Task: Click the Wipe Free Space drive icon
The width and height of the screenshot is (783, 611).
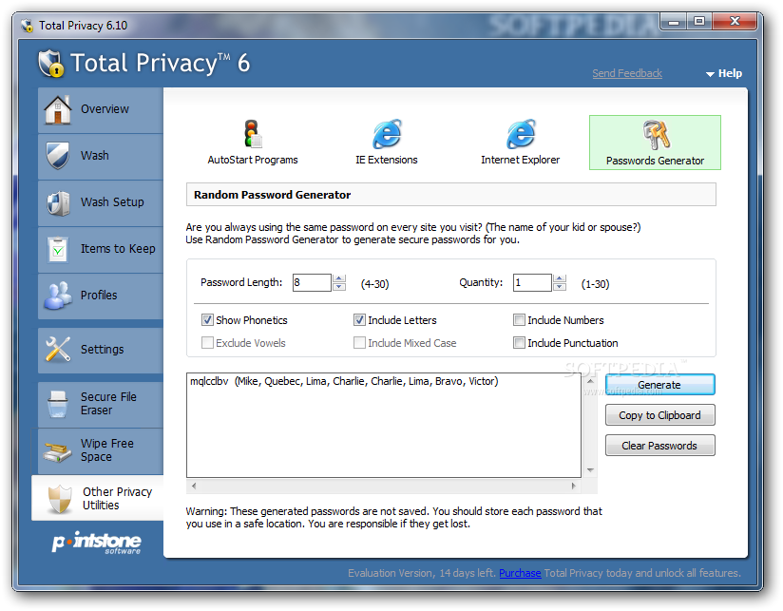Action: coord(57,450)
